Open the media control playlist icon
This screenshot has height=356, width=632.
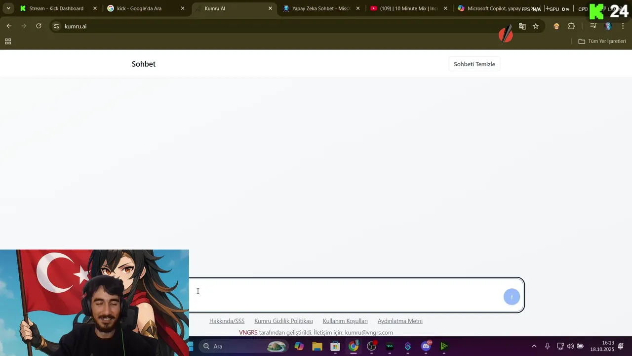pos(593,26)
